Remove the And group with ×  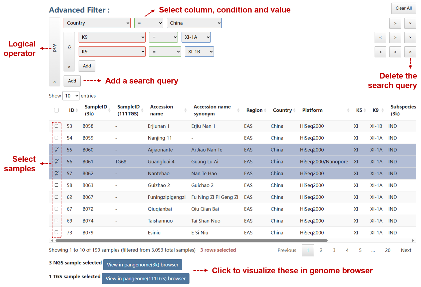pos(54,82)
